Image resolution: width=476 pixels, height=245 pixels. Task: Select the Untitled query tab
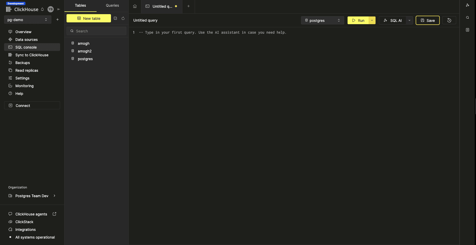coord(162,6)
